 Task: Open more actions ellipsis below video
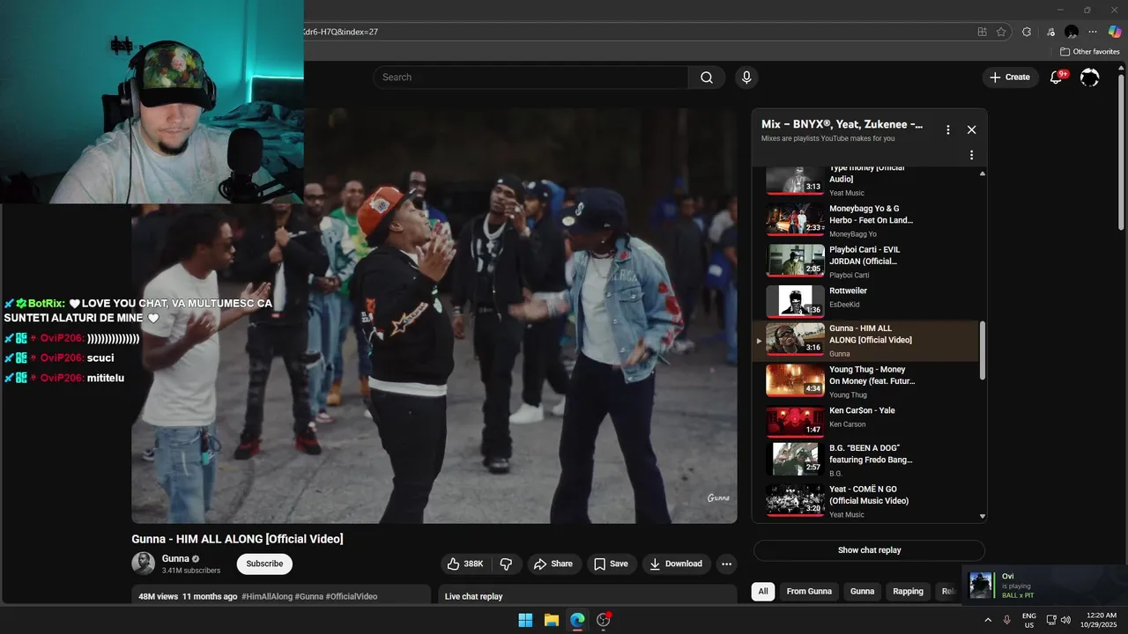[x=726, y=564]
